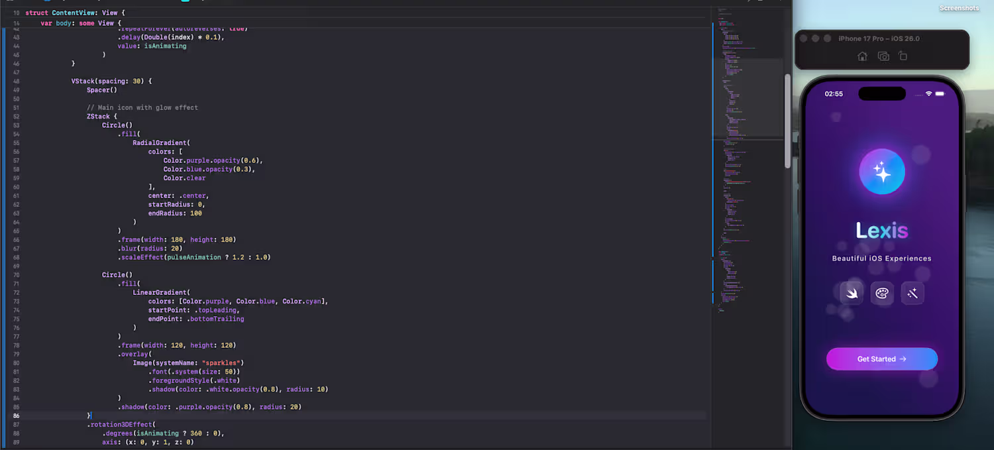Tap the magic wand icon in app

912,294
